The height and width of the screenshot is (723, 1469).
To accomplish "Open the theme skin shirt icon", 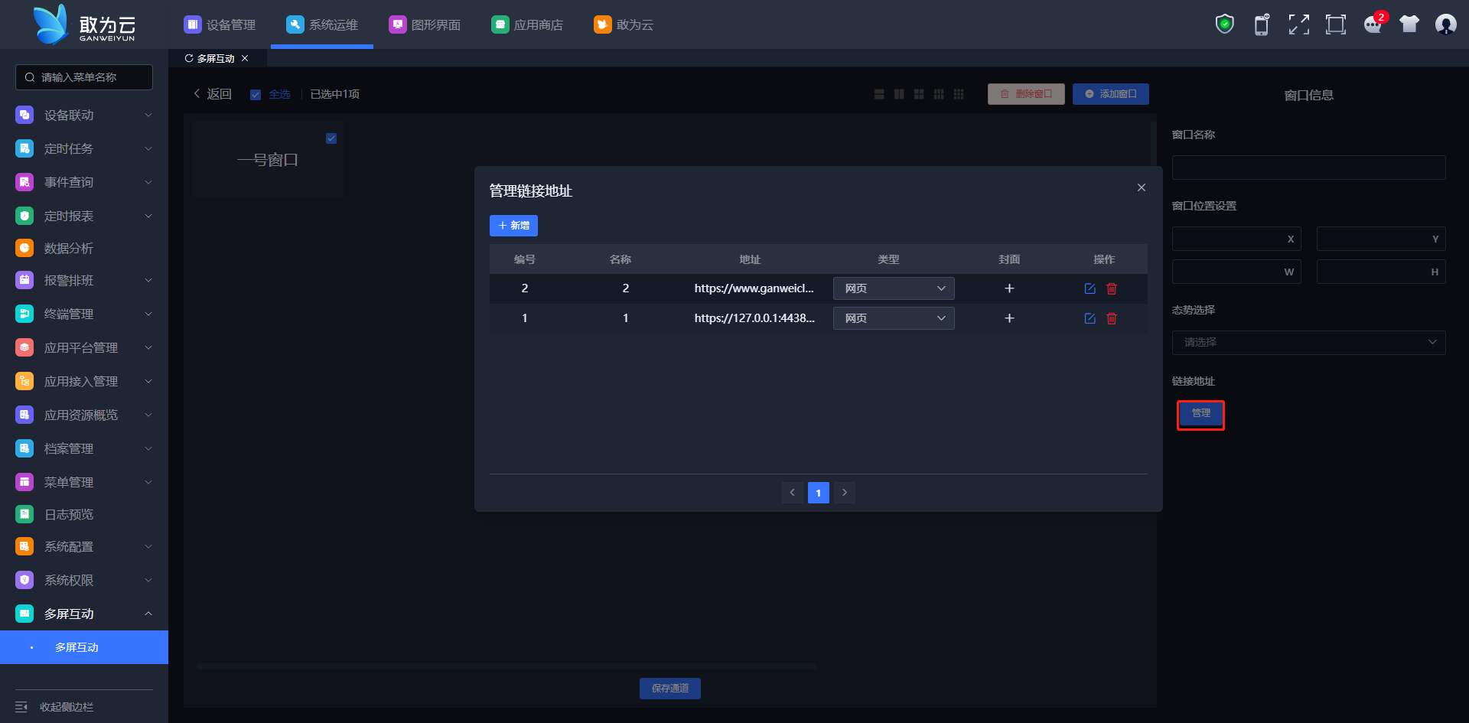I will click(x=1409, y=24).
